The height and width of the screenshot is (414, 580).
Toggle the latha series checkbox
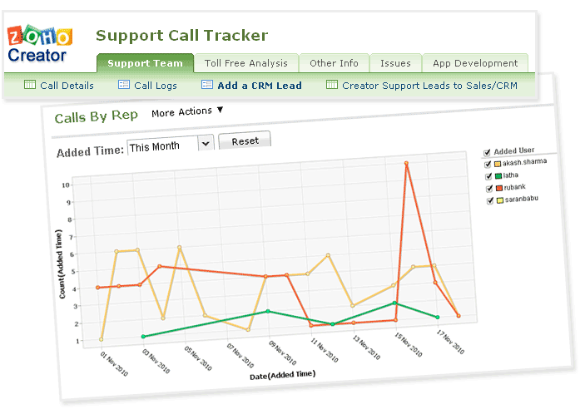(x=488, y=175)
